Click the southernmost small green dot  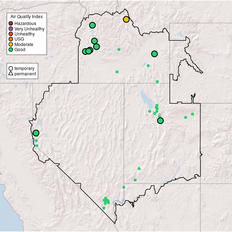[x=104, y=208]
